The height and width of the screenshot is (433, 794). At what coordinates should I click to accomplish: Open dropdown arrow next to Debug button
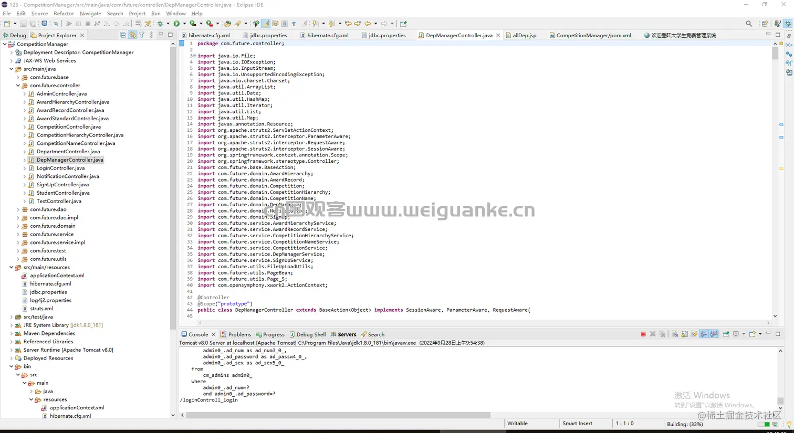(168, 24)
